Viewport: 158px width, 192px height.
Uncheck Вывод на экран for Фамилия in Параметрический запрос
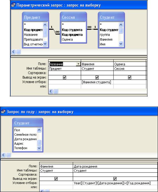(97, 77)
